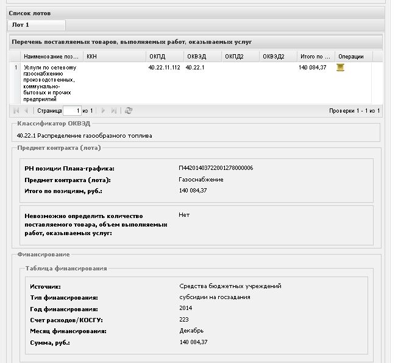Image resolution: width=398 pixels, height=363 pixels.
Task: Click financing year 2014
Action: 185,308
